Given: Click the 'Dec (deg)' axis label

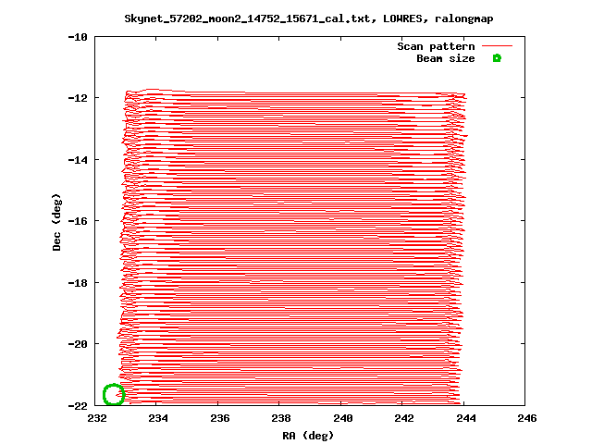Looking at the screenshot, I should (x=56, y=222).
